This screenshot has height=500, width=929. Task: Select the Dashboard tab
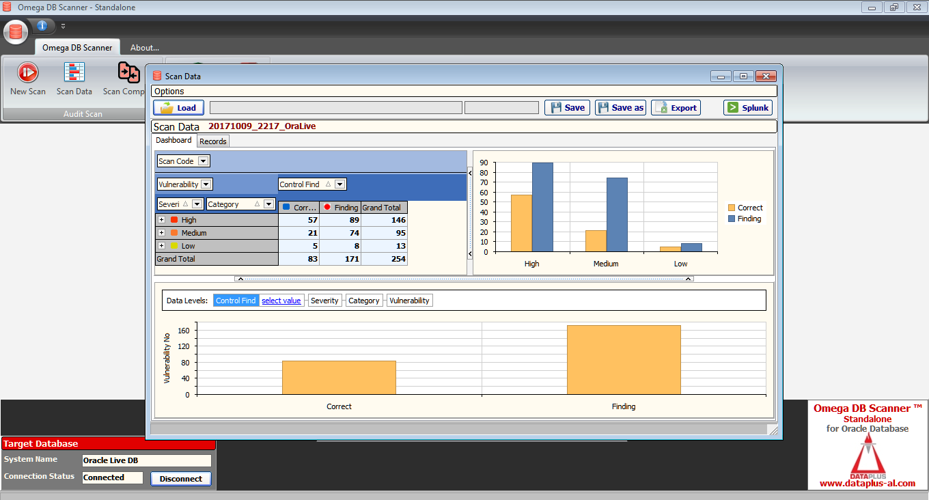[174, 140]
